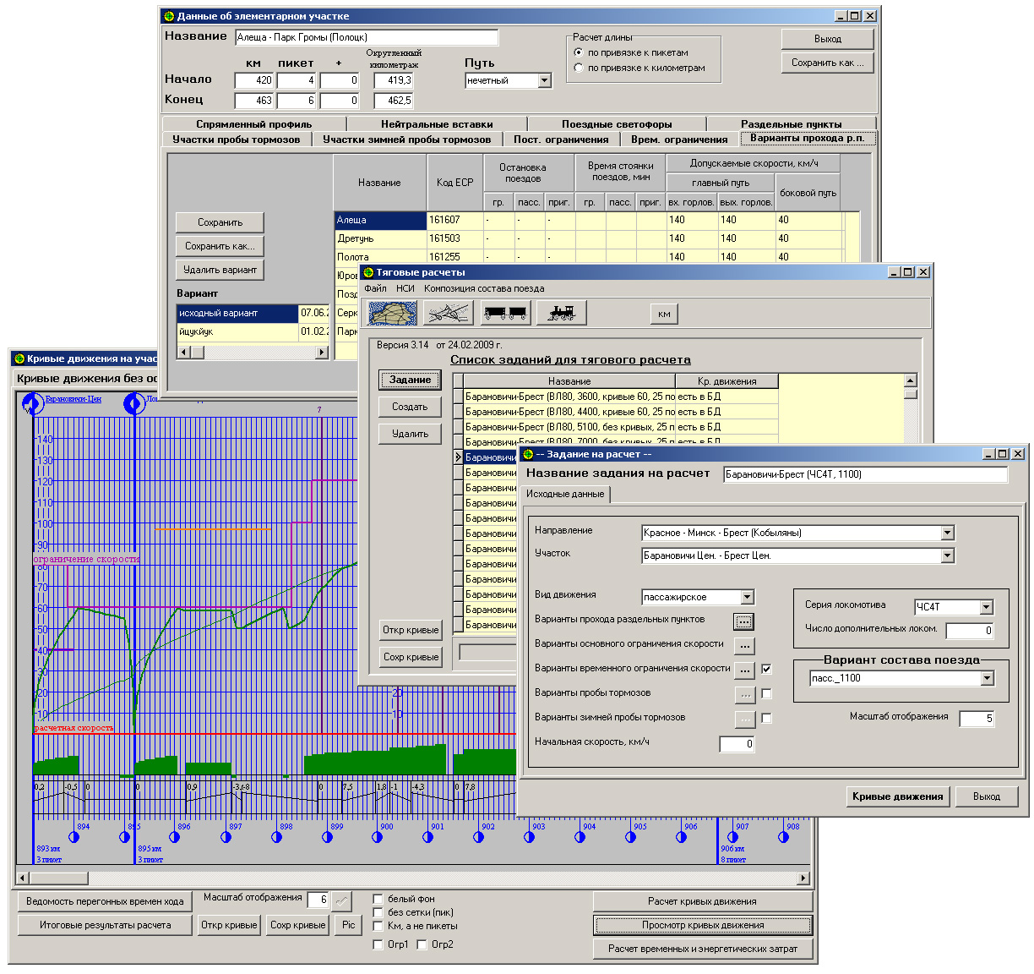Toggle the Огр2 checkbox
This screenshot has width=1034, height=974.
[422, 945]
